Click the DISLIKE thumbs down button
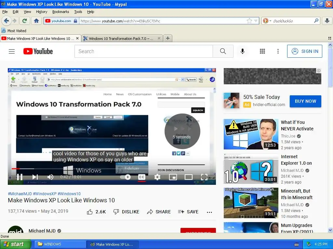 pyautogui.click(x=127, y=212)
